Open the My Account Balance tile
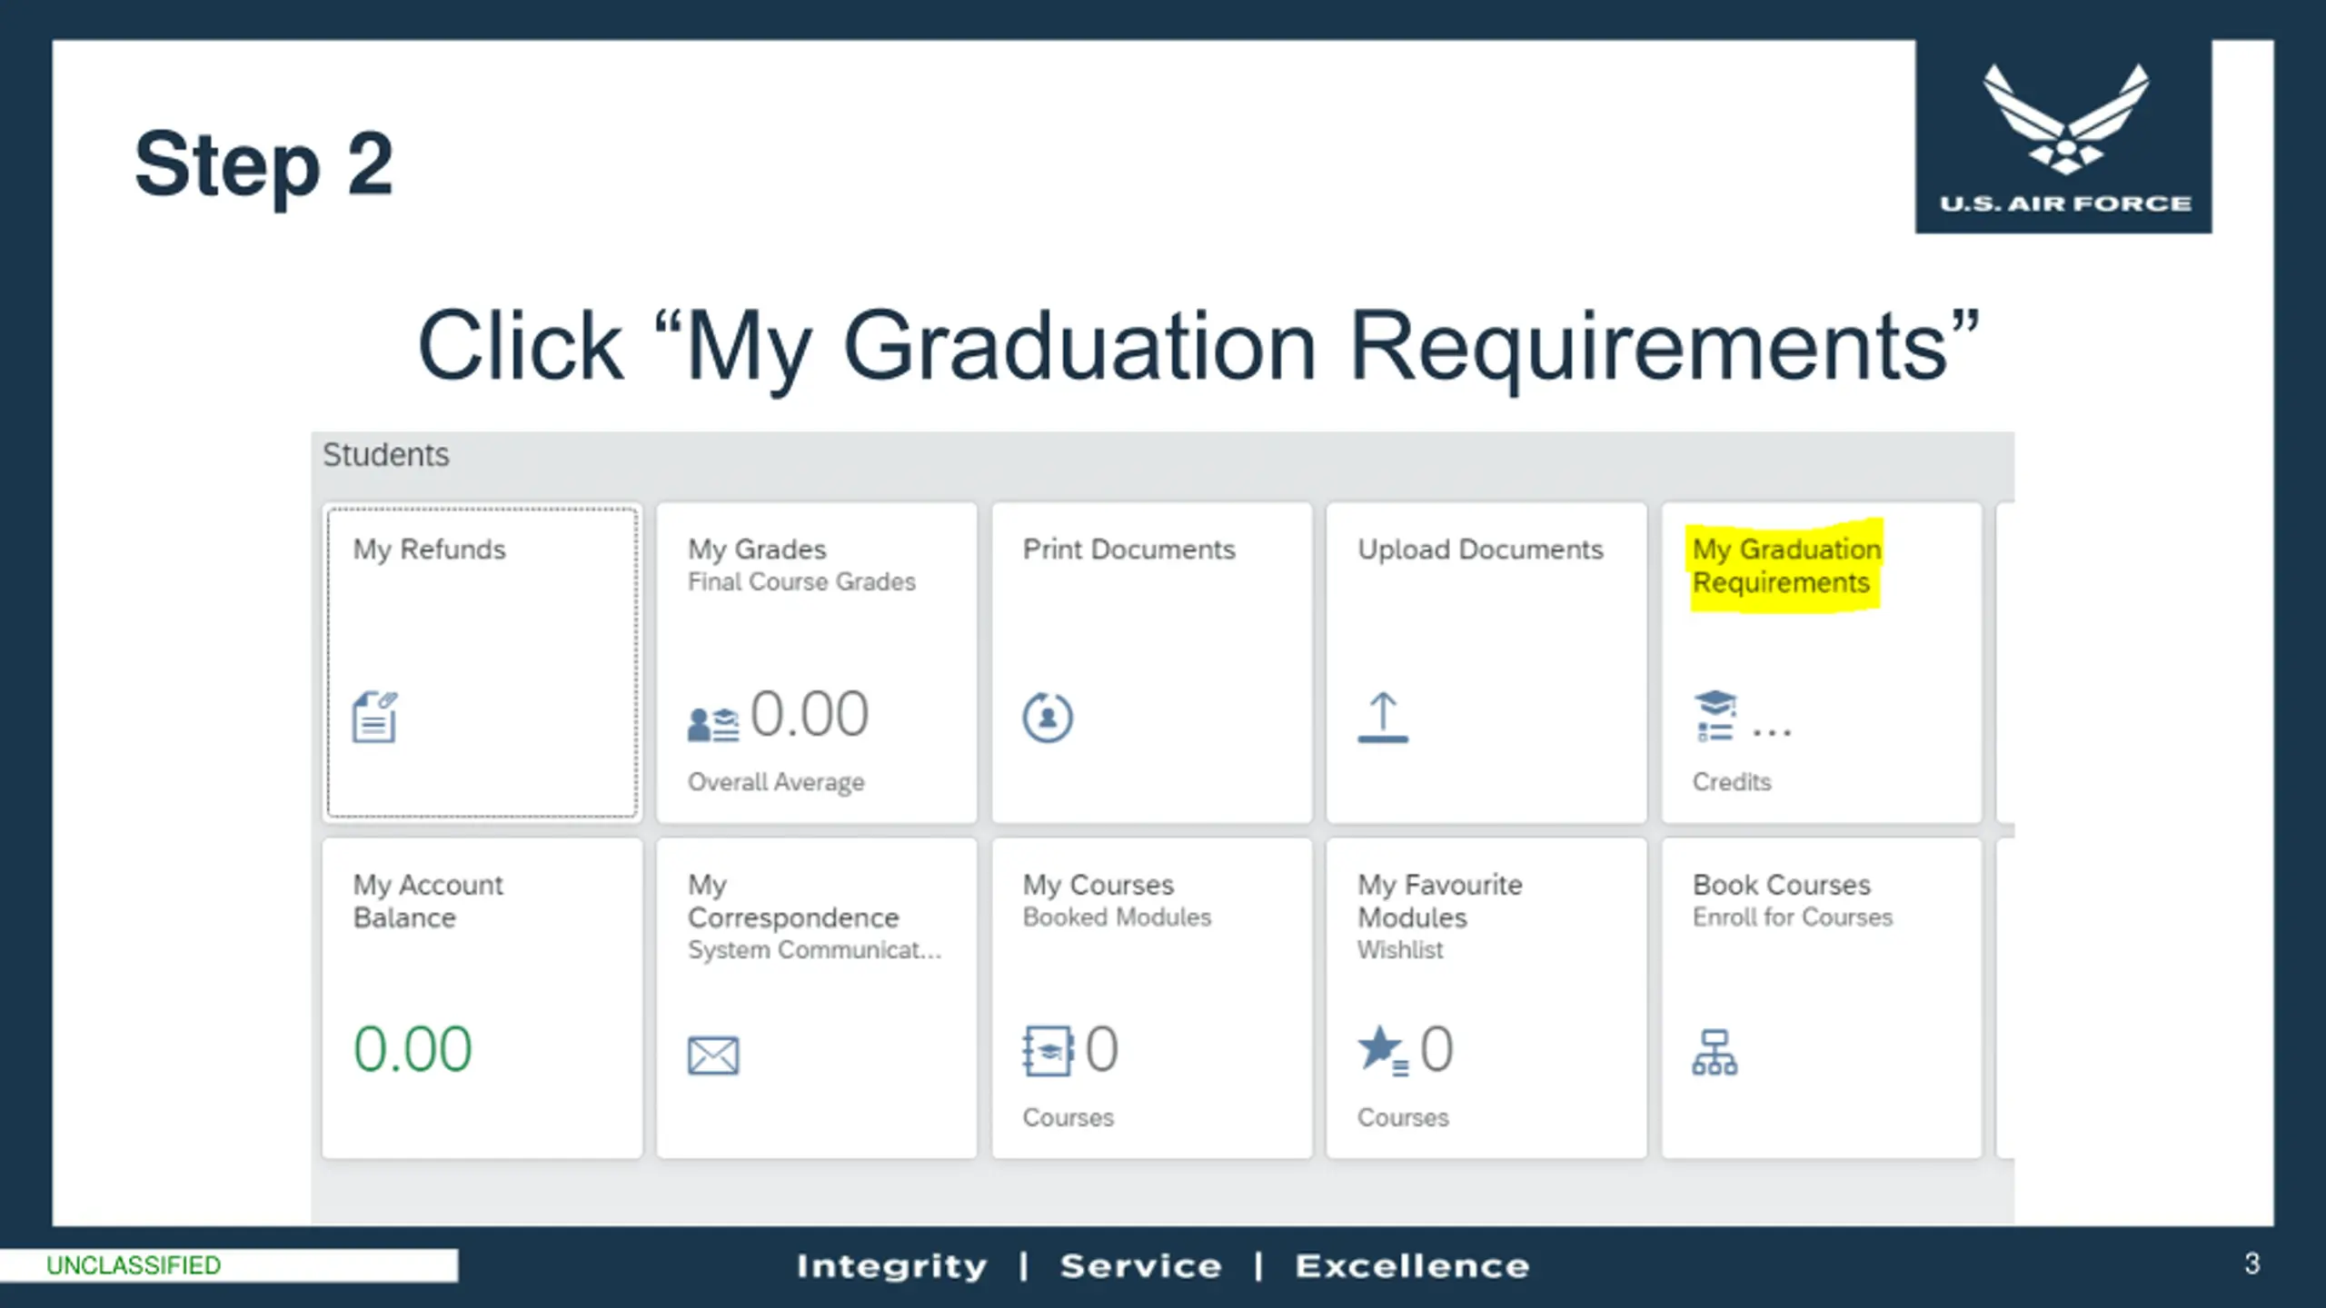 click(x=482, y=998)
